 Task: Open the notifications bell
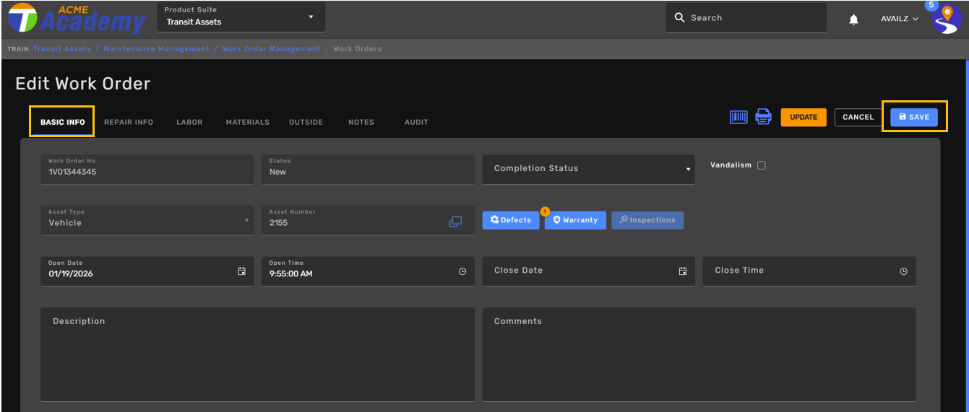[x=853, y=19]
